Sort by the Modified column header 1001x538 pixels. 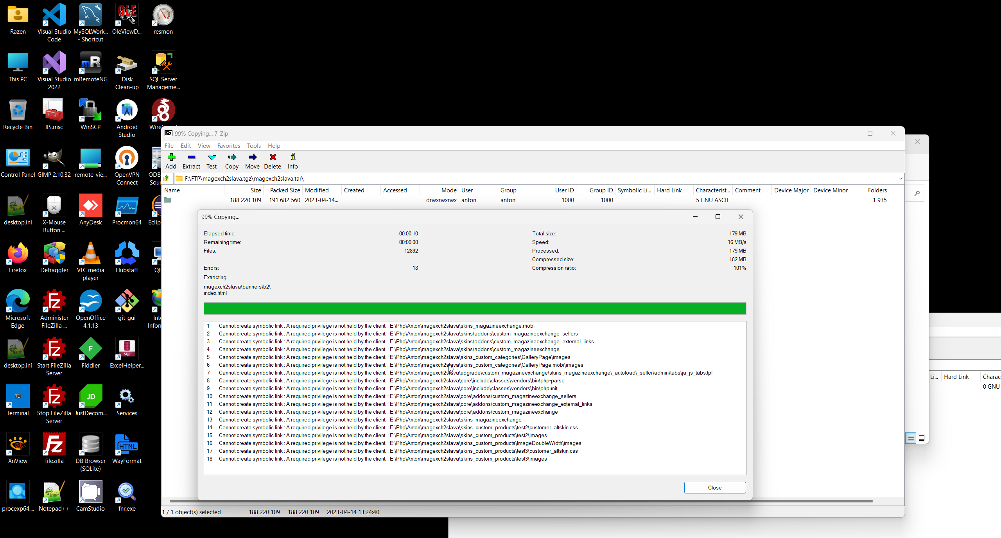coord(317,190)
